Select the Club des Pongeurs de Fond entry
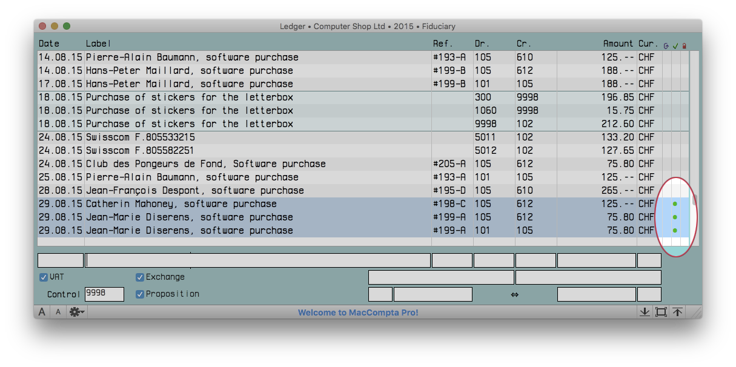Screen dimensions: 736x367 206,164
